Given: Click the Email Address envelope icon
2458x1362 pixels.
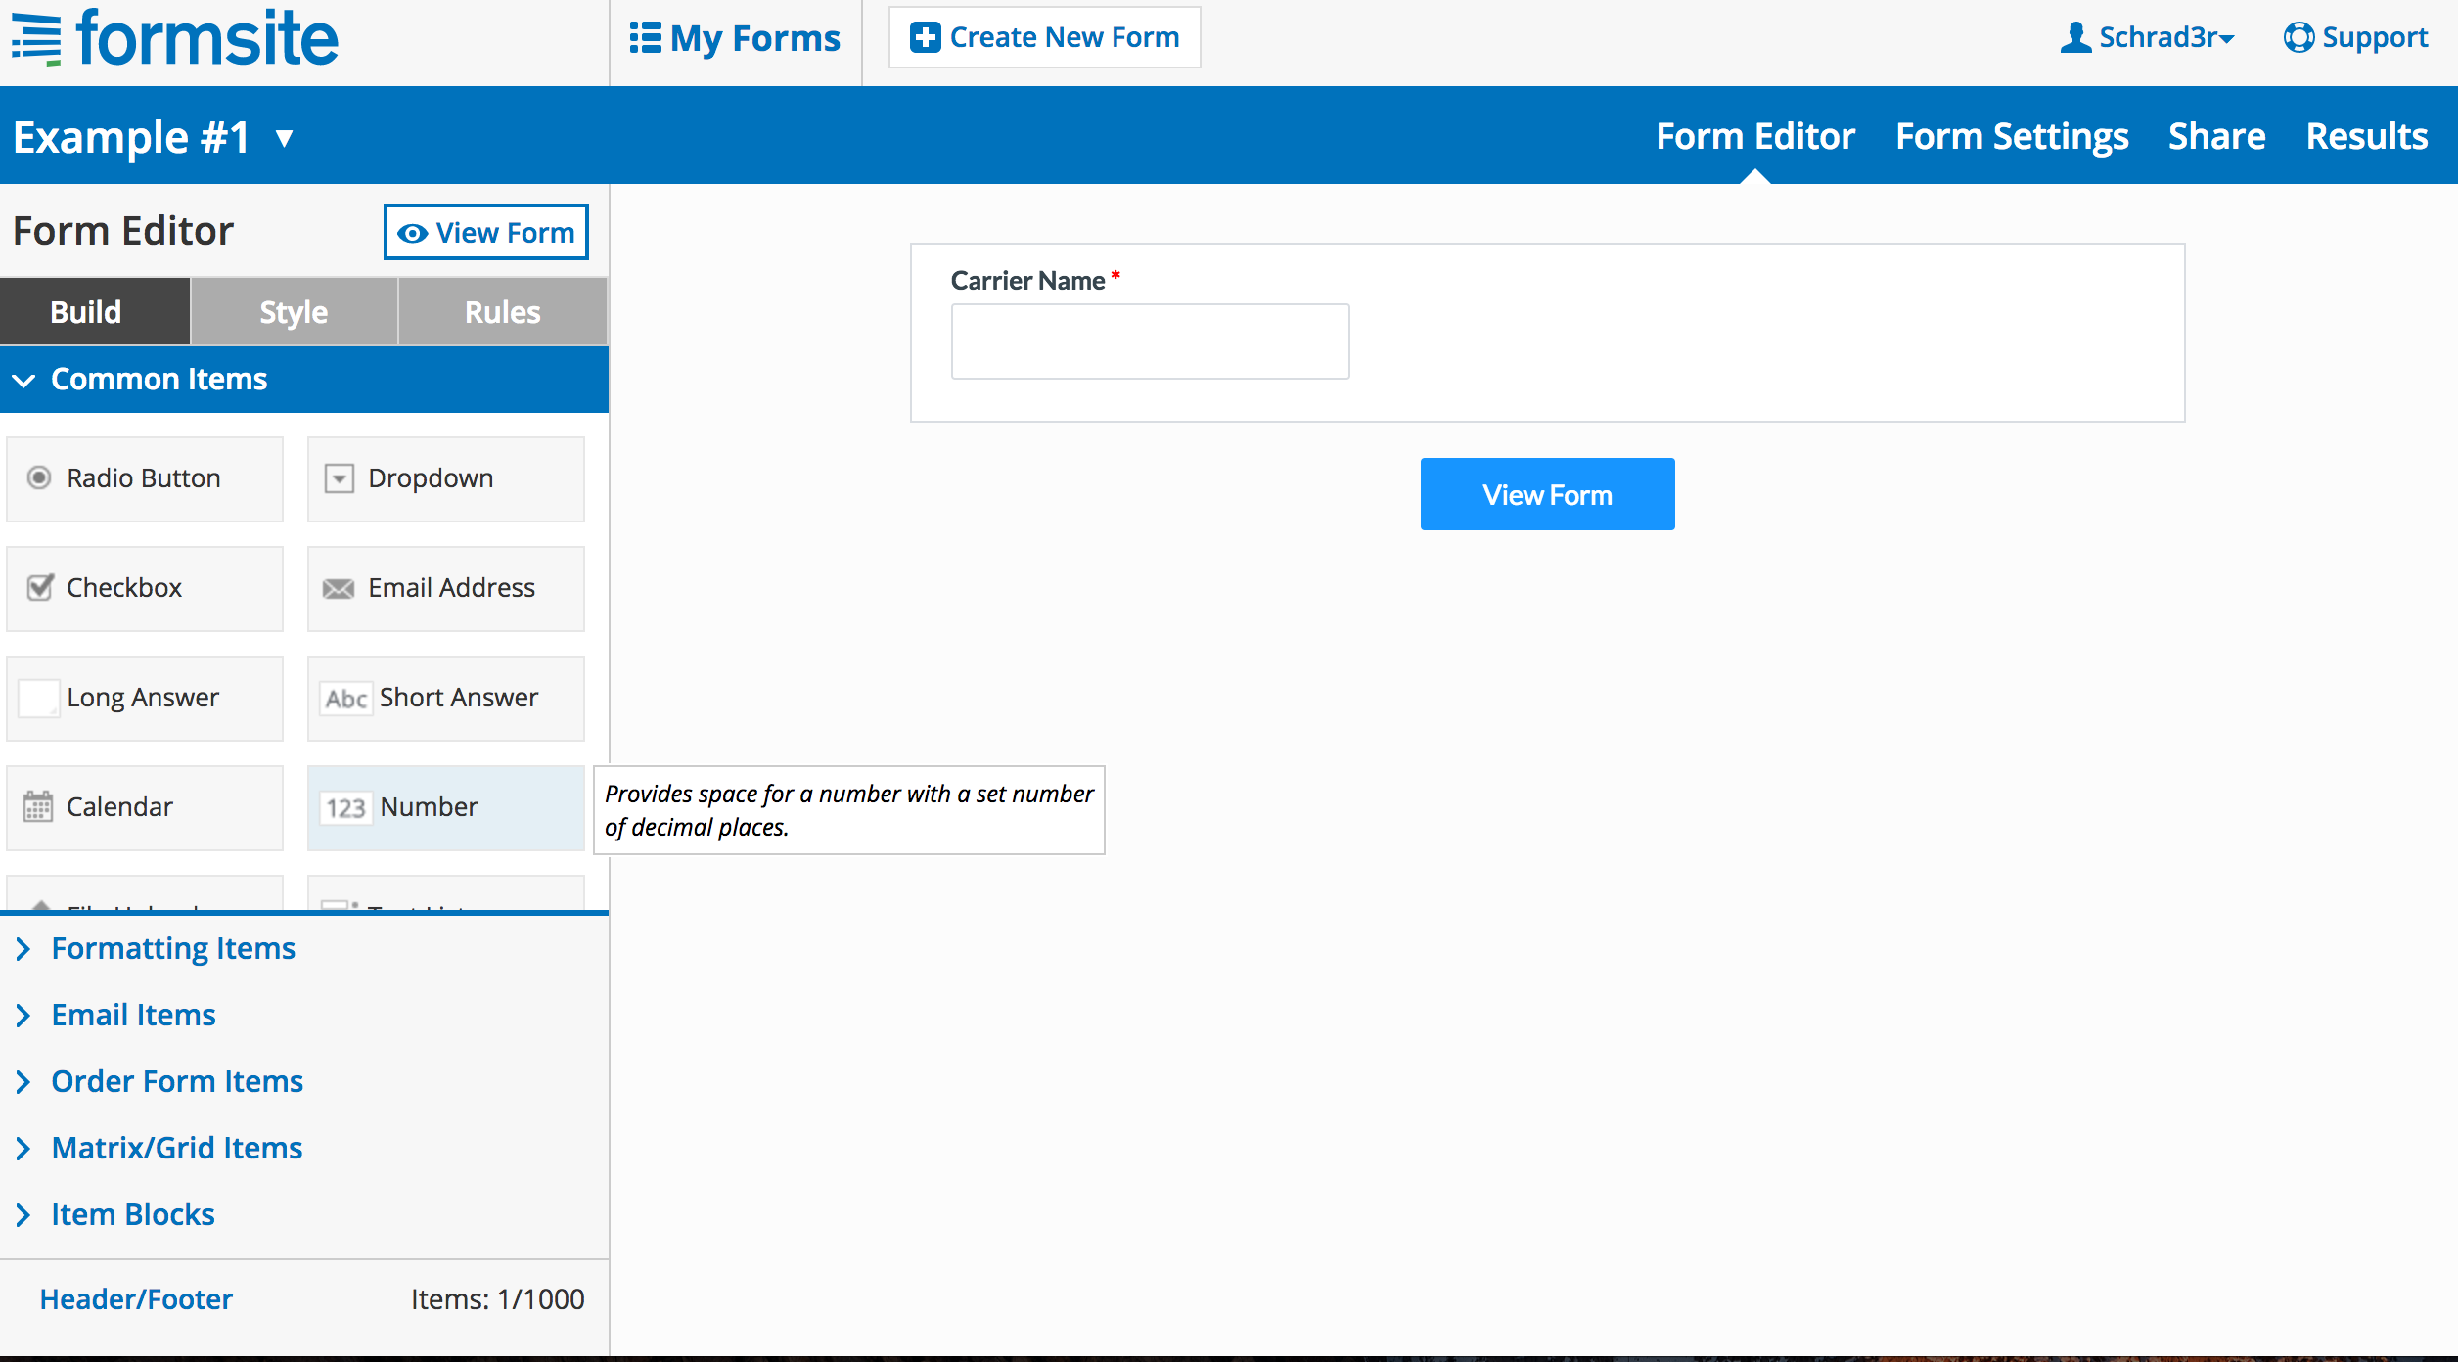Looking at the screenshot, I should [339, 588].
